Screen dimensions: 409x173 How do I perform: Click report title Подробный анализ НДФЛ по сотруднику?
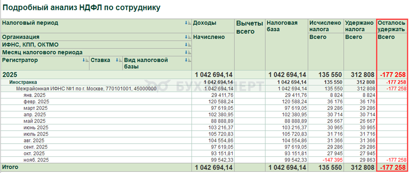point(81,8)
